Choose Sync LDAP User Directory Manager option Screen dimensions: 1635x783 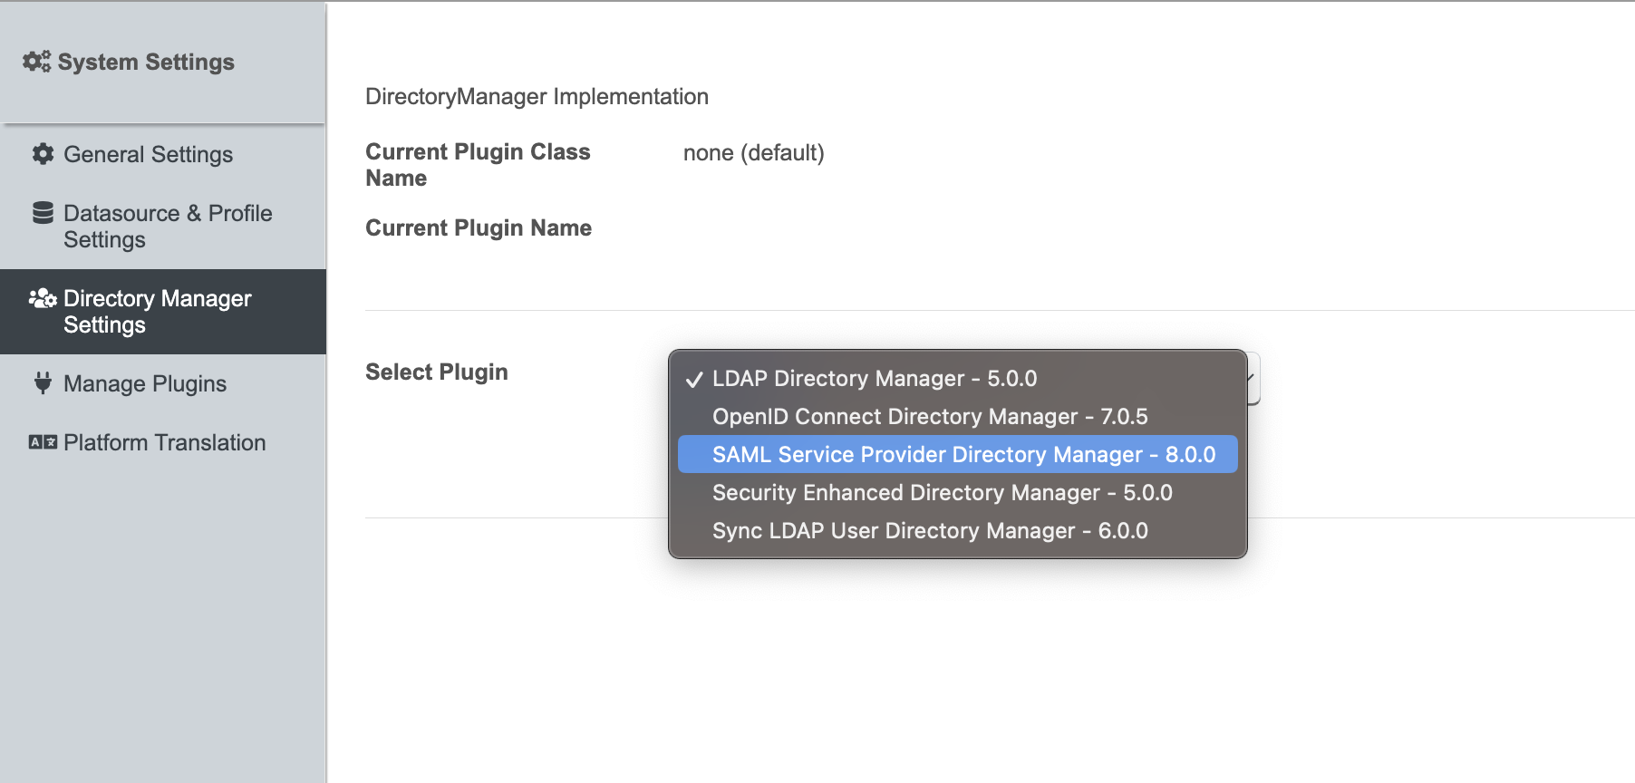[929, 531]
